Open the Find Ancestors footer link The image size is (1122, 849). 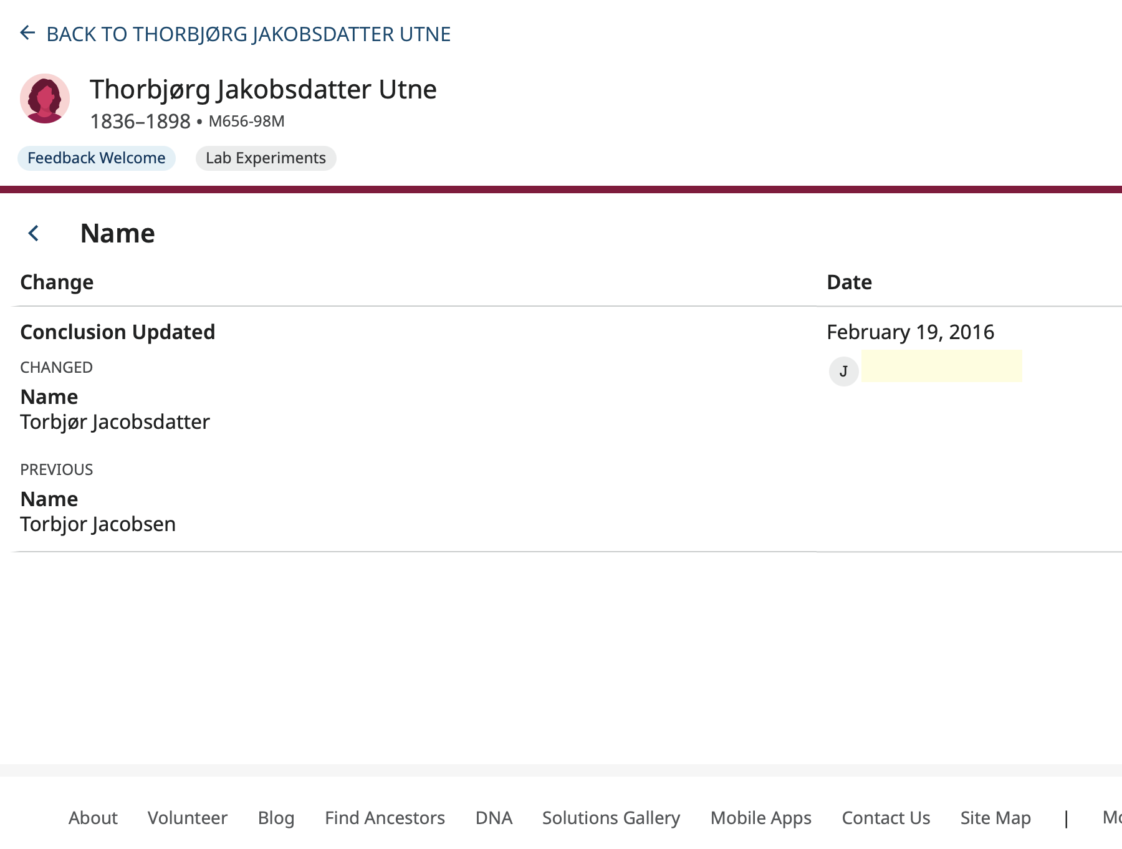[x=385, y=818]
